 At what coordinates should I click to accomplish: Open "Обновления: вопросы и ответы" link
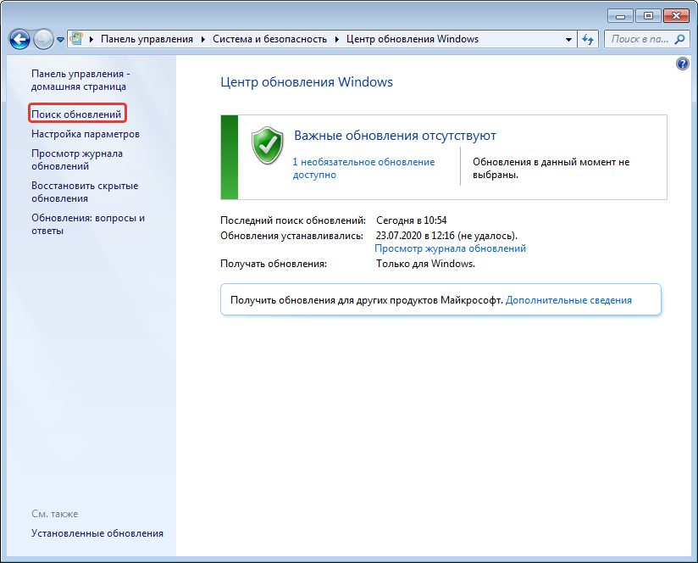(88, 224)
